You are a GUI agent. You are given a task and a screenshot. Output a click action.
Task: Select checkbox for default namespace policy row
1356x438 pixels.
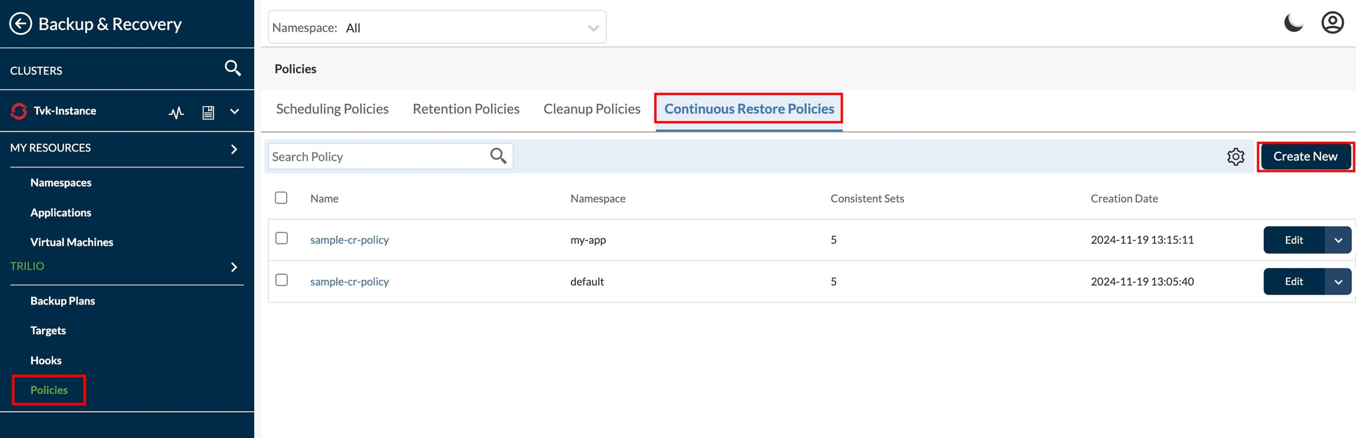click(x=281, y=280)
